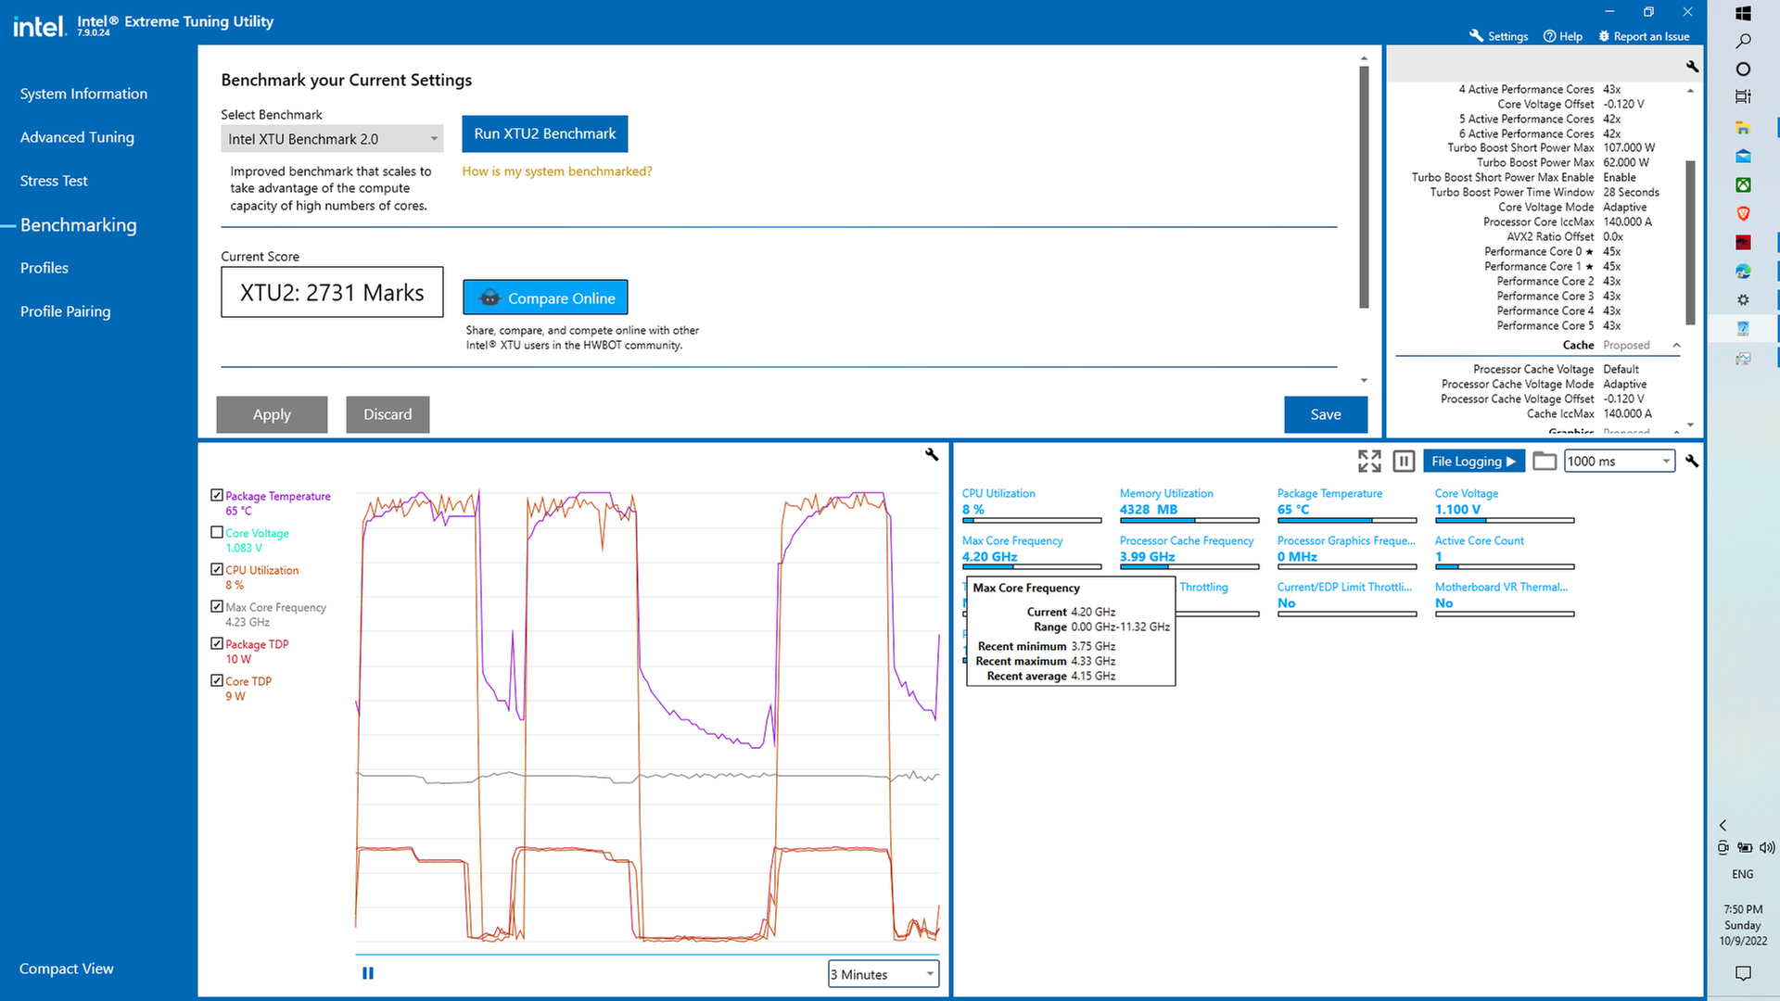Open the notification center icon
1780x1001 pixels.
pos(1743,972)
